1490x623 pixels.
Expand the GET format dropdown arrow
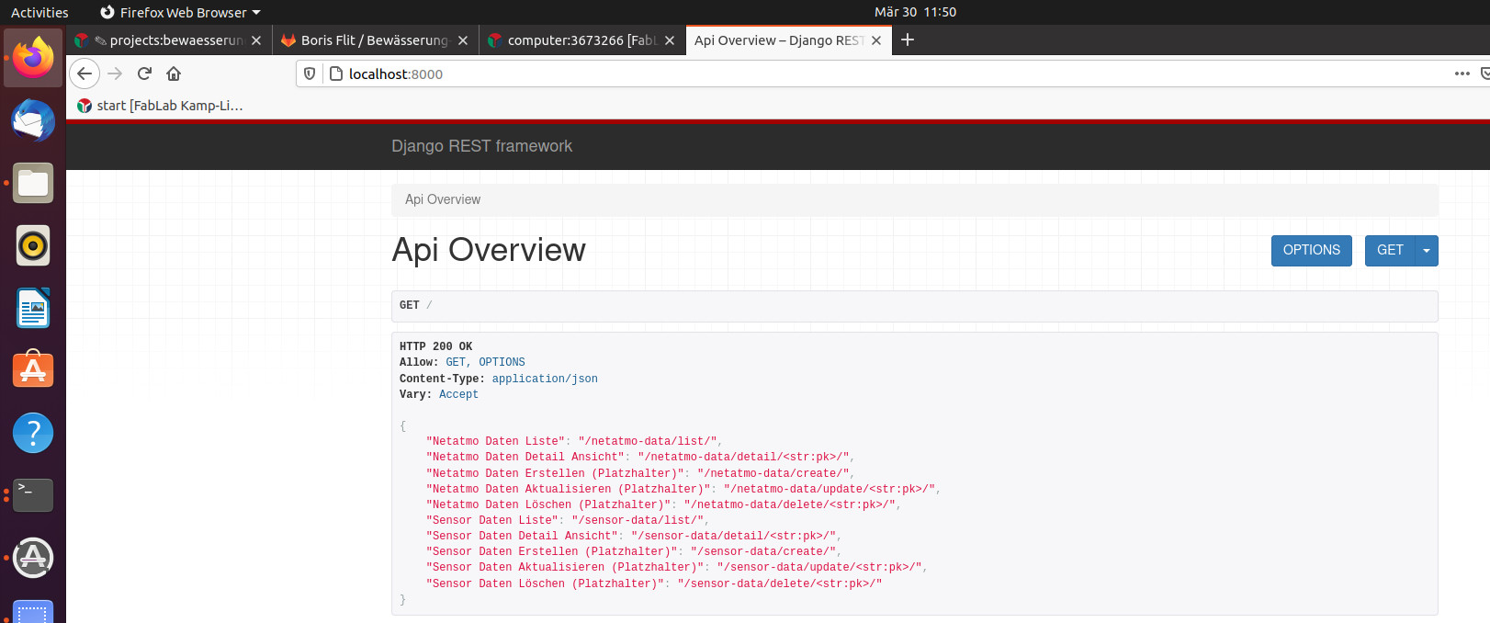[1427, 251]
